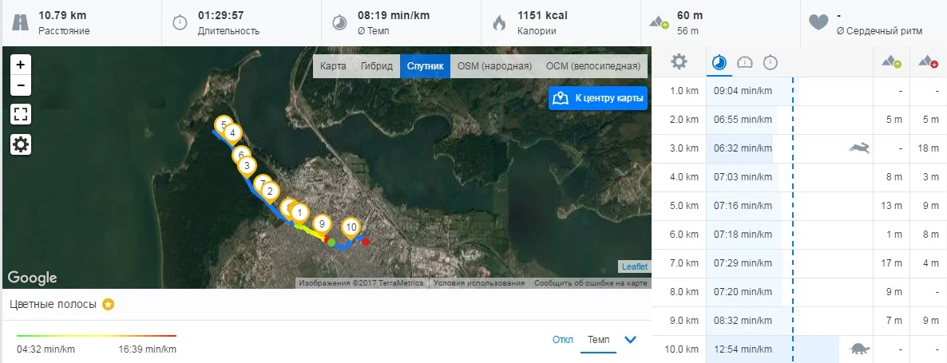Viewport: 947px width, 363px height.
Task: Select the 2.0 km split row
Action: point(799,120)
